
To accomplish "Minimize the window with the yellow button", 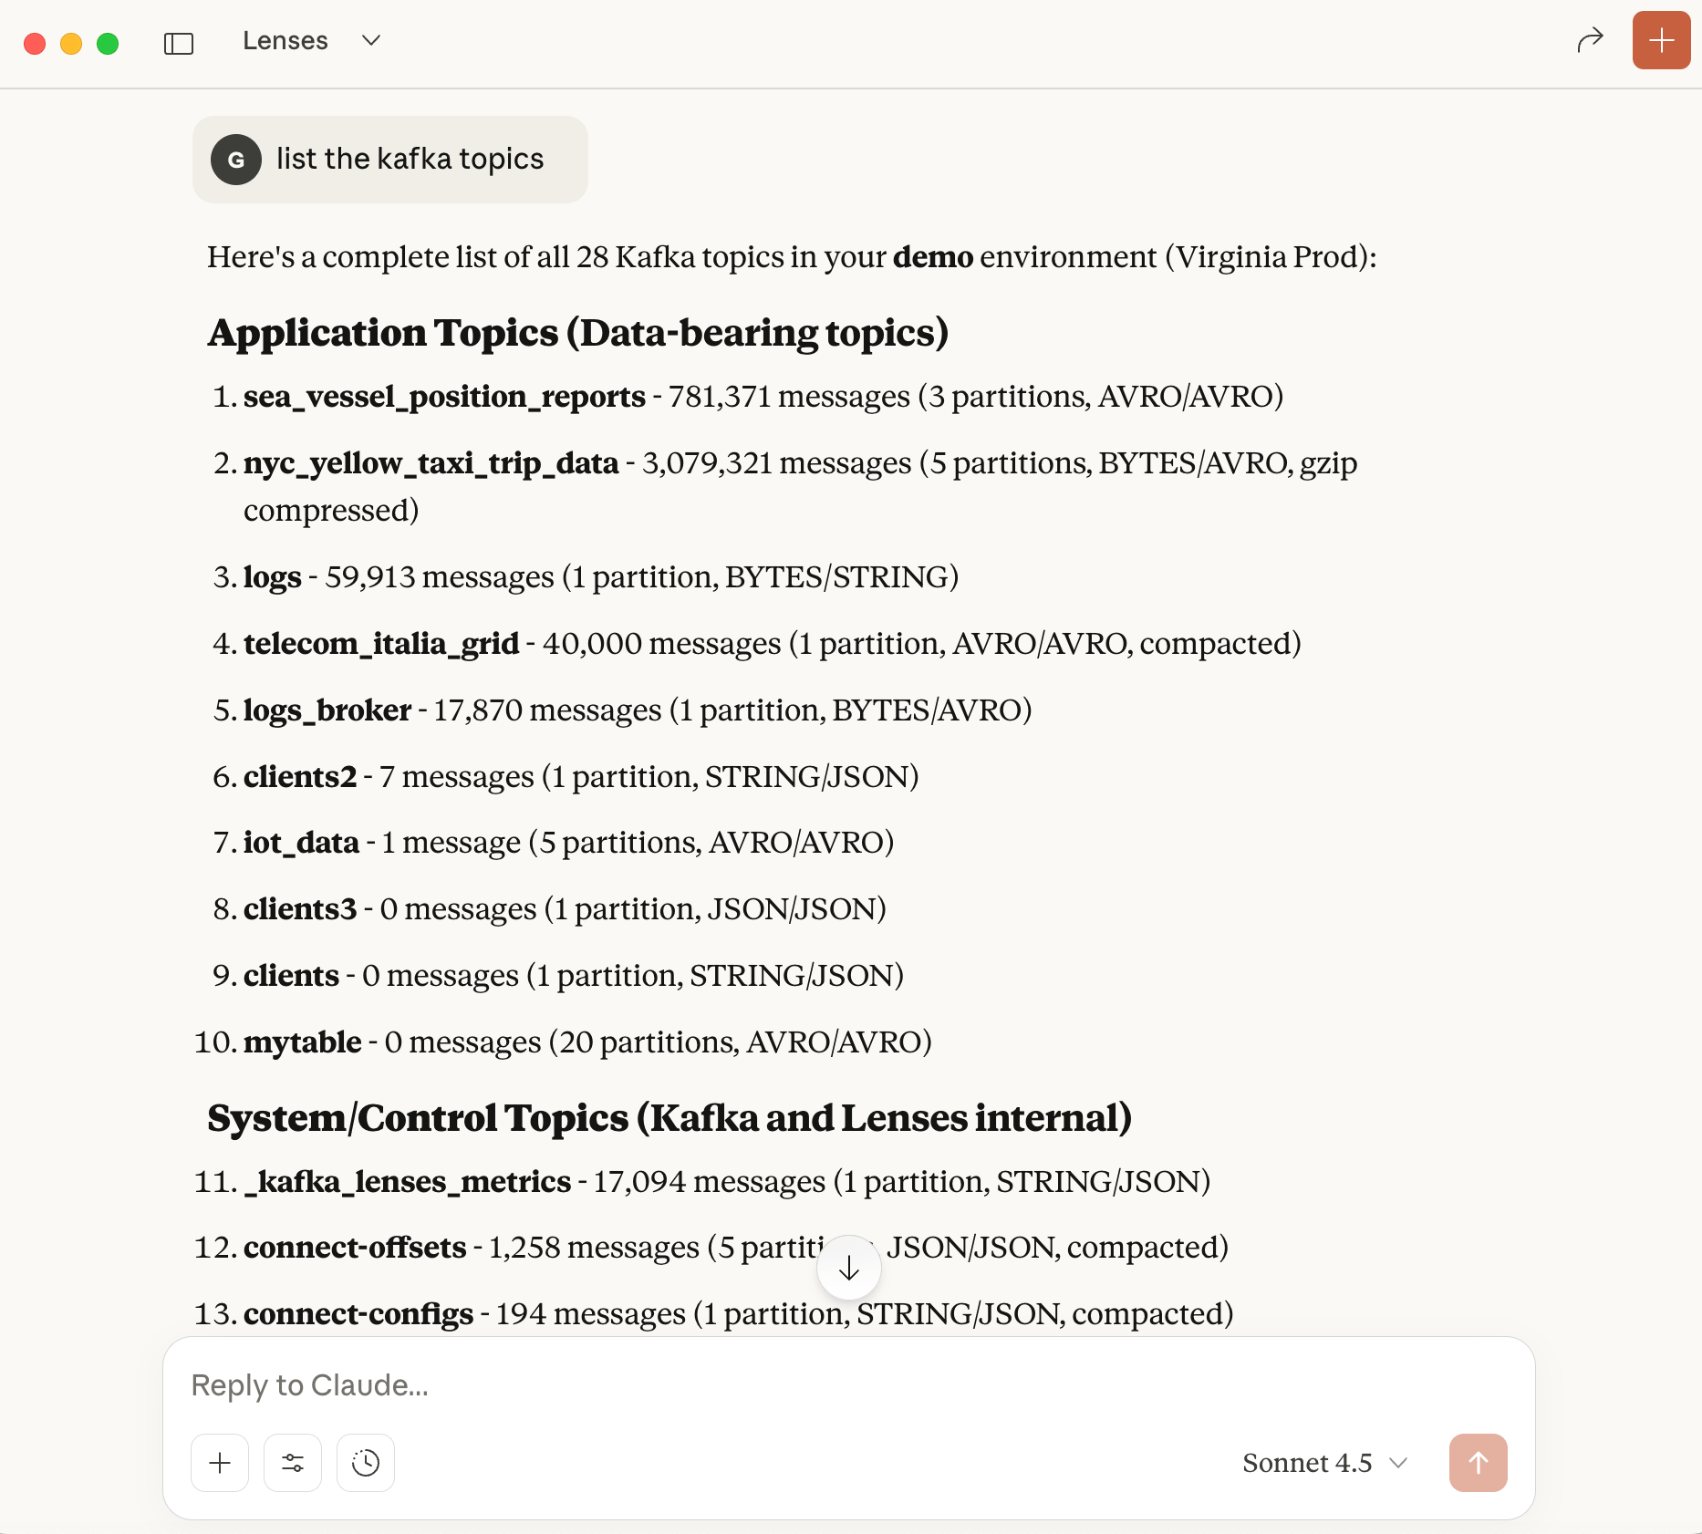I will click(x=70, y=43).
